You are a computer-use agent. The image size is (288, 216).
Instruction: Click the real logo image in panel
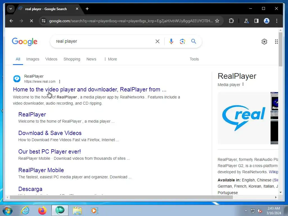coord(244,118)
